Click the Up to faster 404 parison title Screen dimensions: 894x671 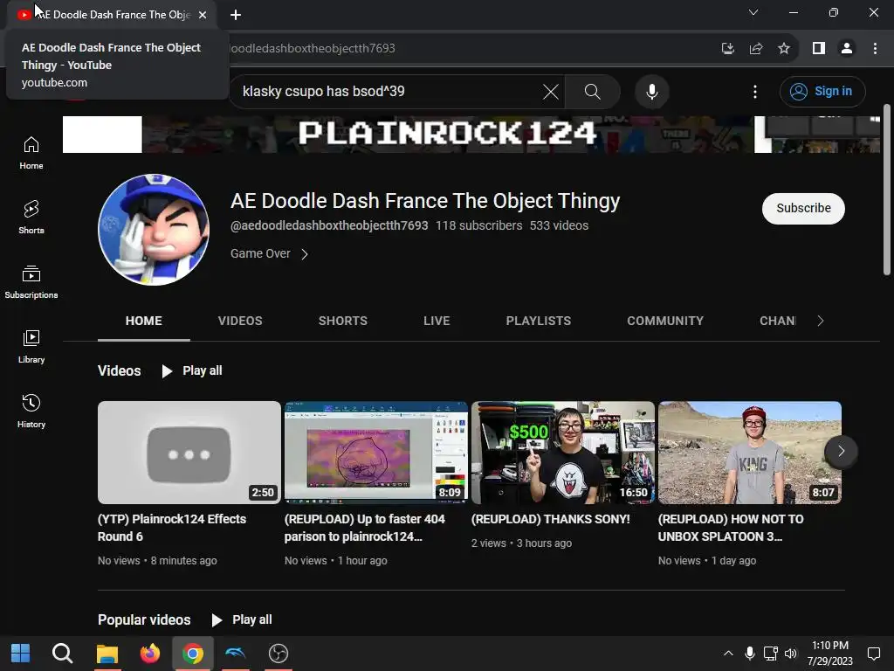pos(364,528)
